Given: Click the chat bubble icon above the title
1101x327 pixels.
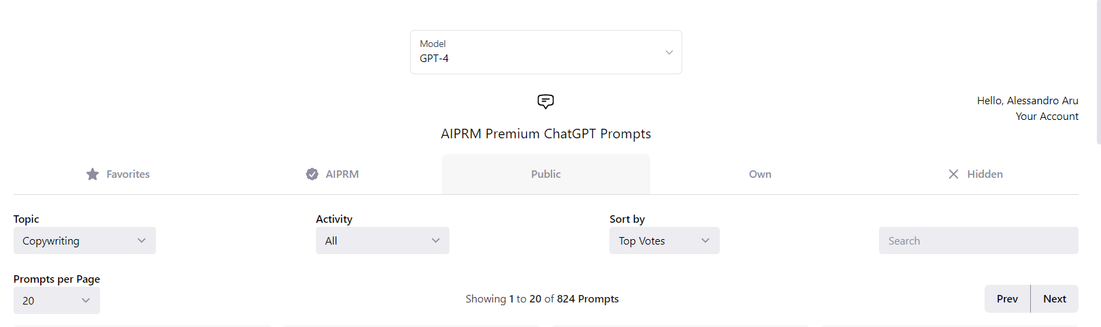Looking at the screenshot, I should 545,102.
